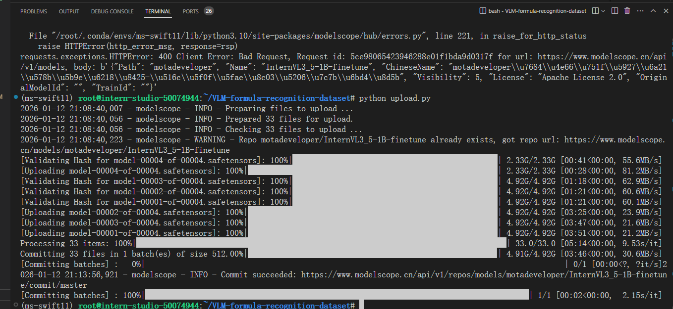The width and height of the screenshot is (673, 309).
Task: Select the TERMINAL tab
Action: (158, 11)
